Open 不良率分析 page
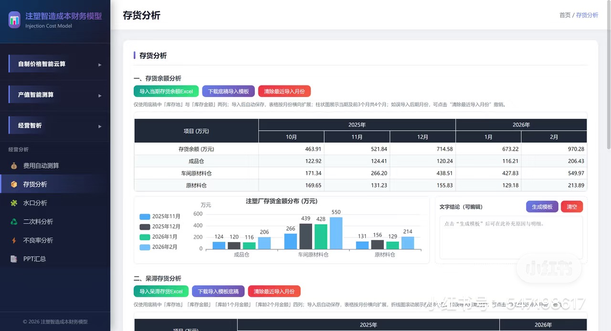Screen dimensions: 611x331 click(x=55, y=240)
